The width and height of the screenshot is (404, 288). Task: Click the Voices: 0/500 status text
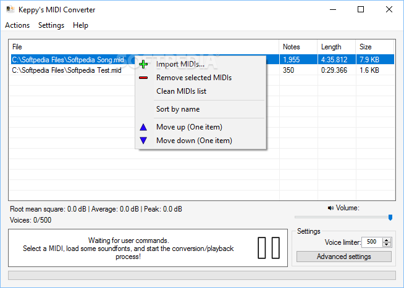[30, 220]
